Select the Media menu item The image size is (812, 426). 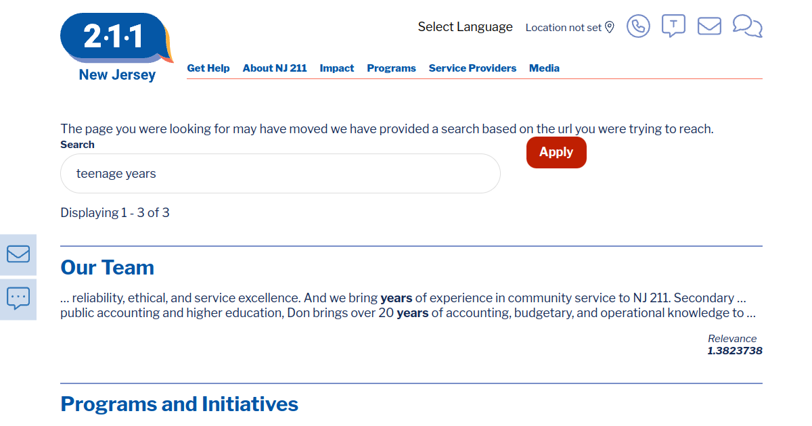pyautogui.click(x=544, y=68)
